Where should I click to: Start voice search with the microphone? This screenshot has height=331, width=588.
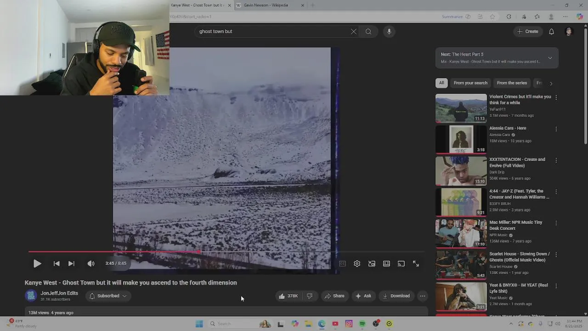[389, 31]
